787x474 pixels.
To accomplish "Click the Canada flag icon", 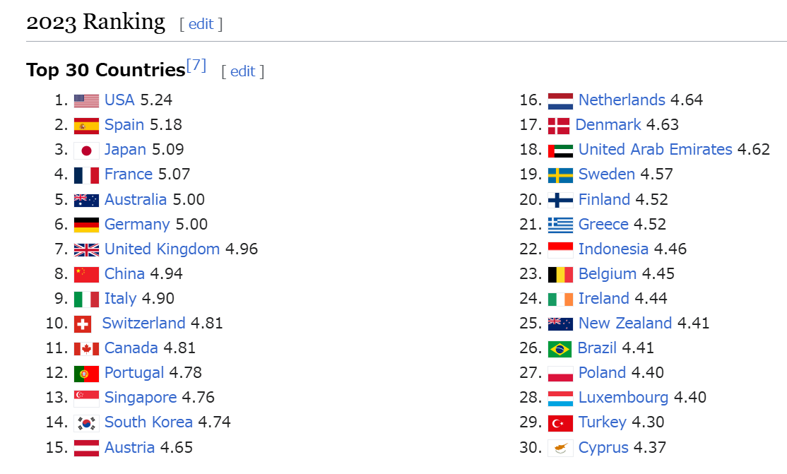I will tap(86, 348).
